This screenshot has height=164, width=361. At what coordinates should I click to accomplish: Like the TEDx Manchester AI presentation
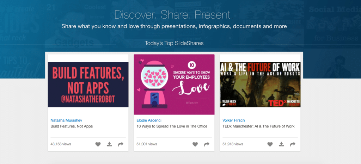[x=270, y=144]
